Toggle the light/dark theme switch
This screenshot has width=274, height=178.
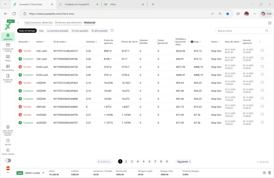click(x=8, y=160)
